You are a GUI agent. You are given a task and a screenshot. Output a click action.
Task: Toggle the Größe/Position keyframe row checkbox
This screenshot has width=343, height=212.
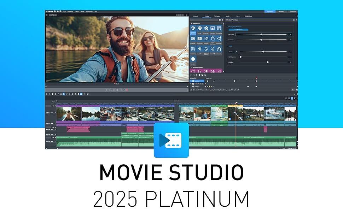[193, 84]
